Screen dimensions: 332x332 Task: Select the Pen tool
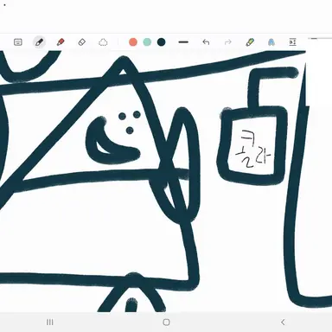pos(39,42)
